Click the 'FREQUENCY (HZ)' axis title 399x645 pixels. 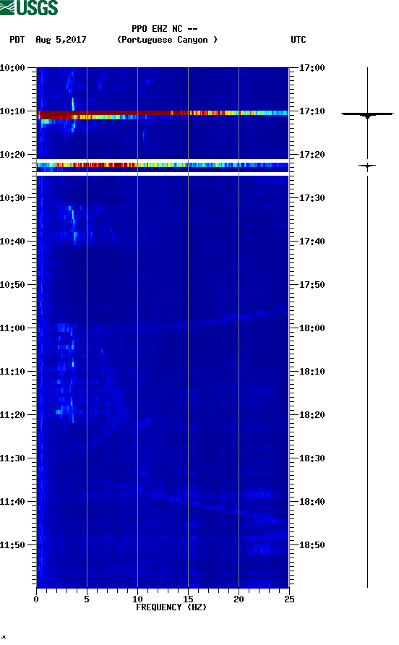pos(171,607)
